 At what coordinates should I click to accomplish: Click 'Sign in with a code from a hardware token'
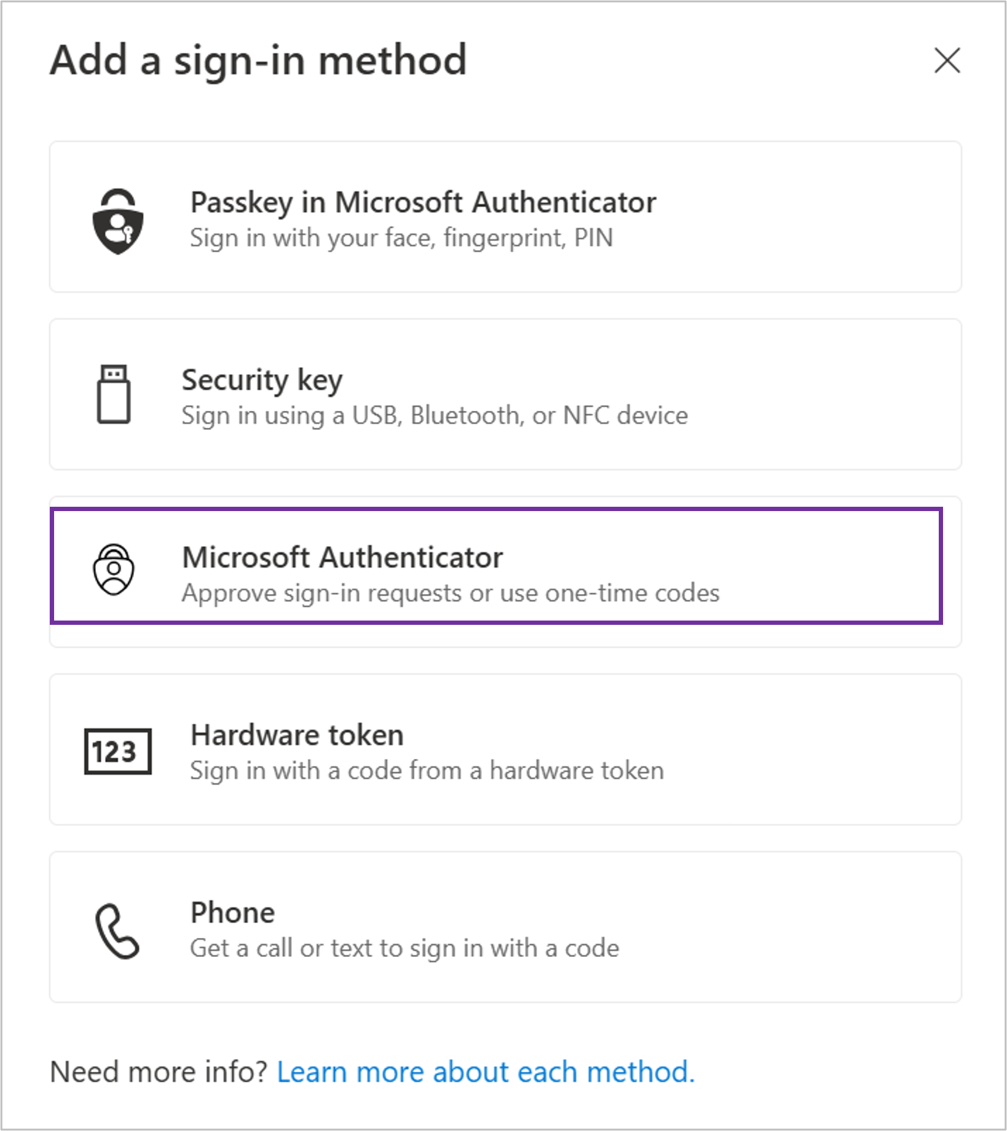coord(427,771)
